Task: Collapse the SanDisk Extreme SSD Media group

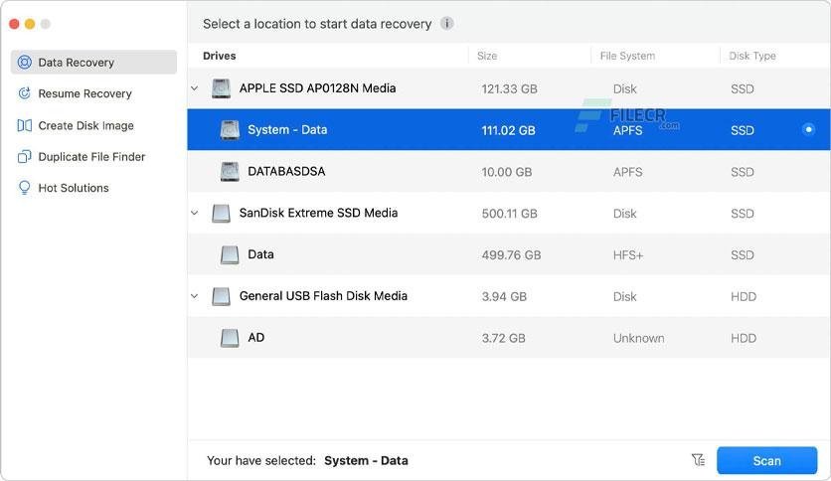Action: (195, 213)
